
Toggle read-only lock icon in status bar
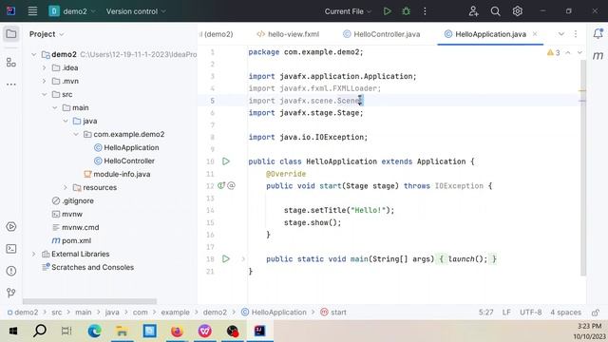596,313
